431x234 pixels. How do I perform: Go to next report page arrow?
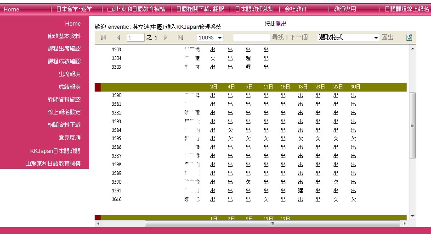click(166, 37)
